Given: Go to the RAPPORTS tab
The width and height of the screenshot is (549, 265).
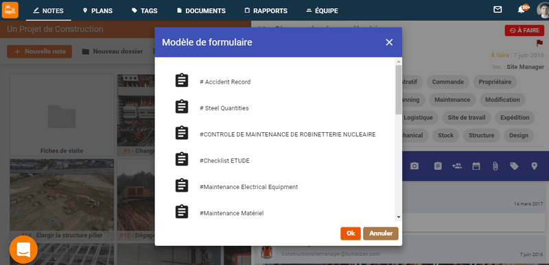Looking at the screenshot, I should (x=266, y=10).
